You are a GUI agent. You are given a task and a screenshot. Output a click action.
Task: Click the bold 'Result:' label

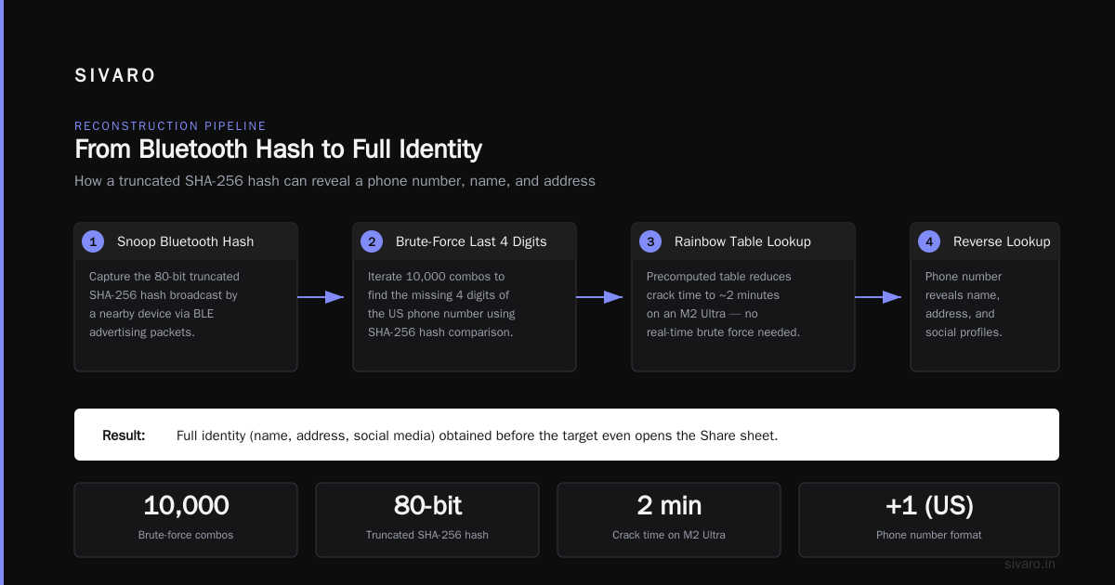click(x=124, y=435)
